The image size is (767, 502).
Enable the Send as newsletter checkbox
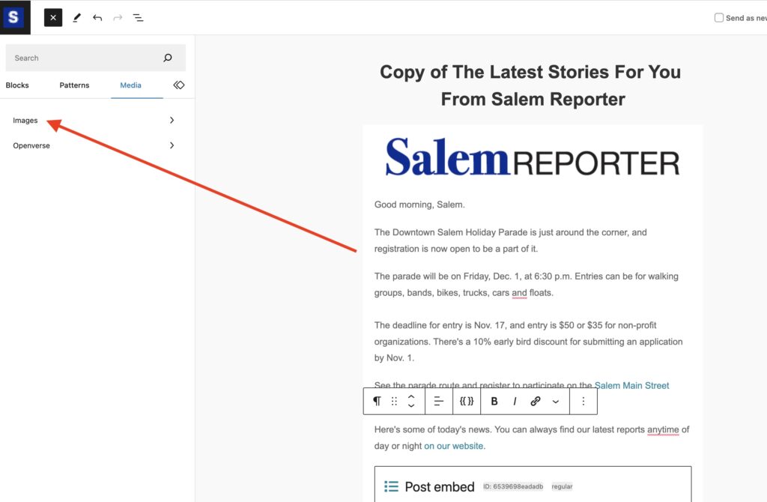[x=719, y=17]
